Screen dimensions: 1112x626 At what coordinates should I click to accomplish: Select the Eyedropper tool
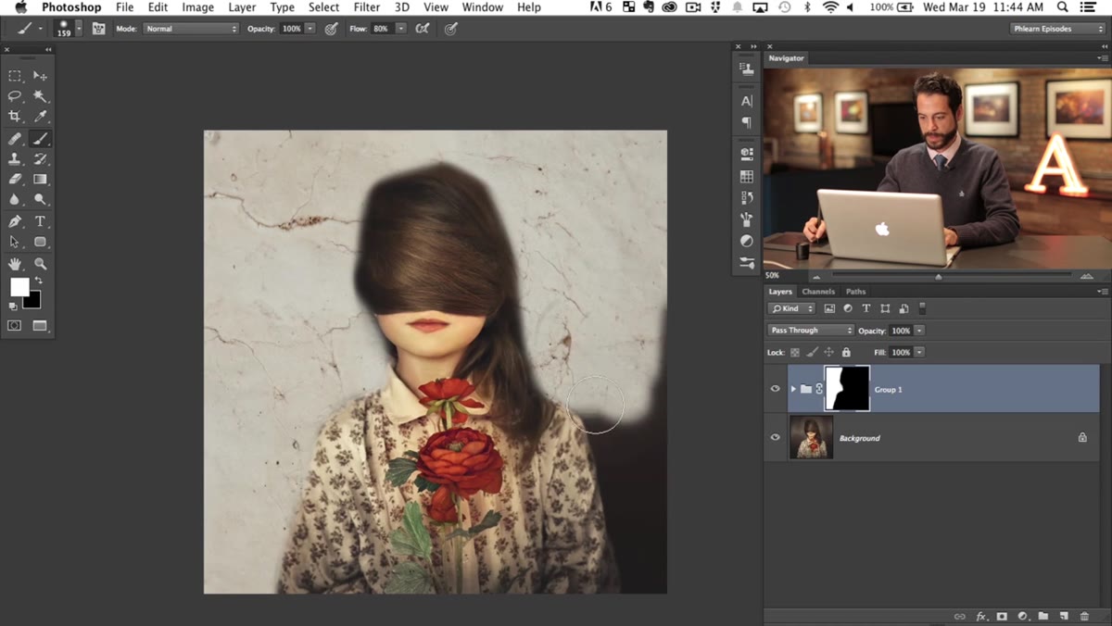coord(40,117)
